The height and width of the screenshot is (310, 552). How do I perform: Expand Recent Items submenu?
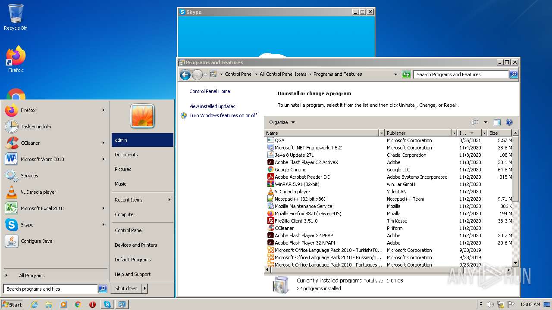point(142,200)
